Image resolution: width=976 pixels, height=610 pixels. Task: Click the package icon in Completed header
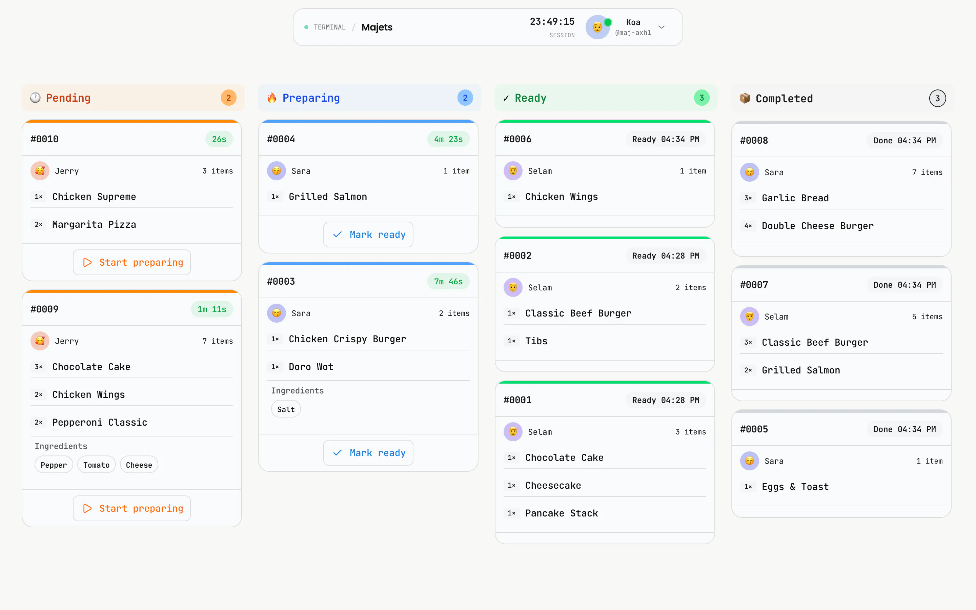coord(745,98)
